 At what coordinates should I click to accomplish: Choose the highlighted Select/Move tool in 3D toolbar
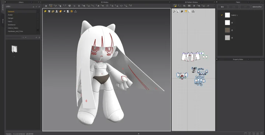click(51, 6)
